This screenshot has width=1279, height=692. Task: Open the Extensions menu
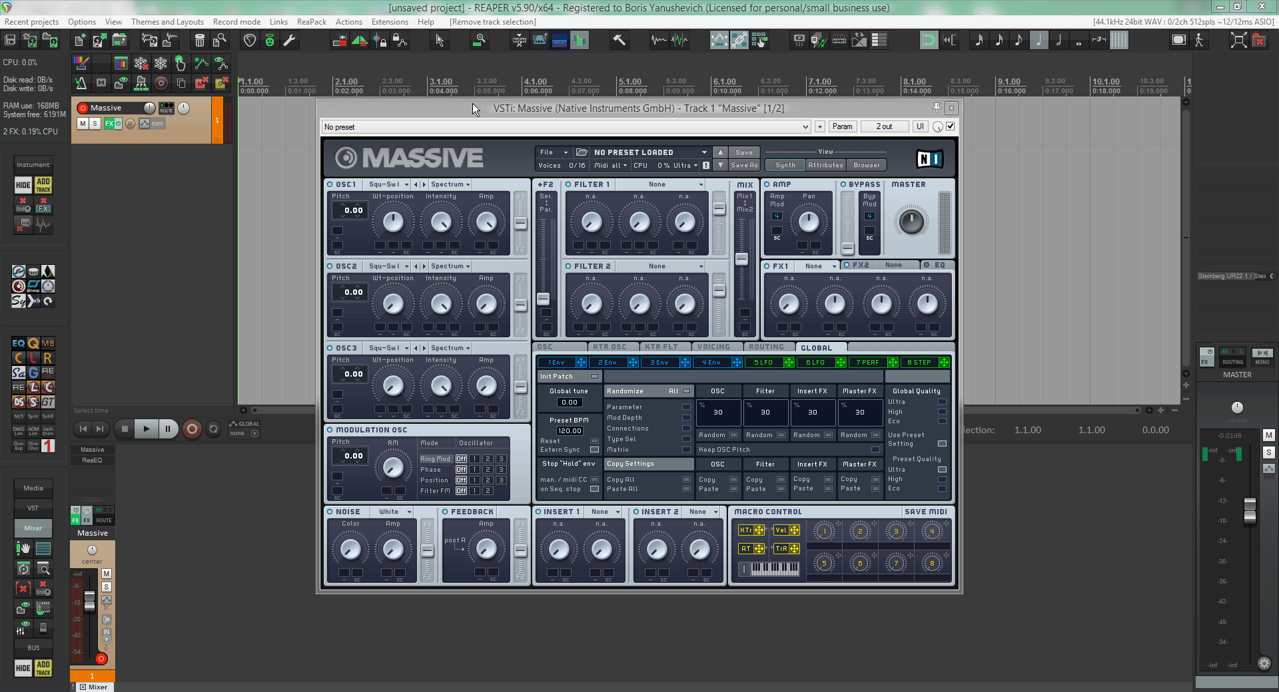coord(390,22)
